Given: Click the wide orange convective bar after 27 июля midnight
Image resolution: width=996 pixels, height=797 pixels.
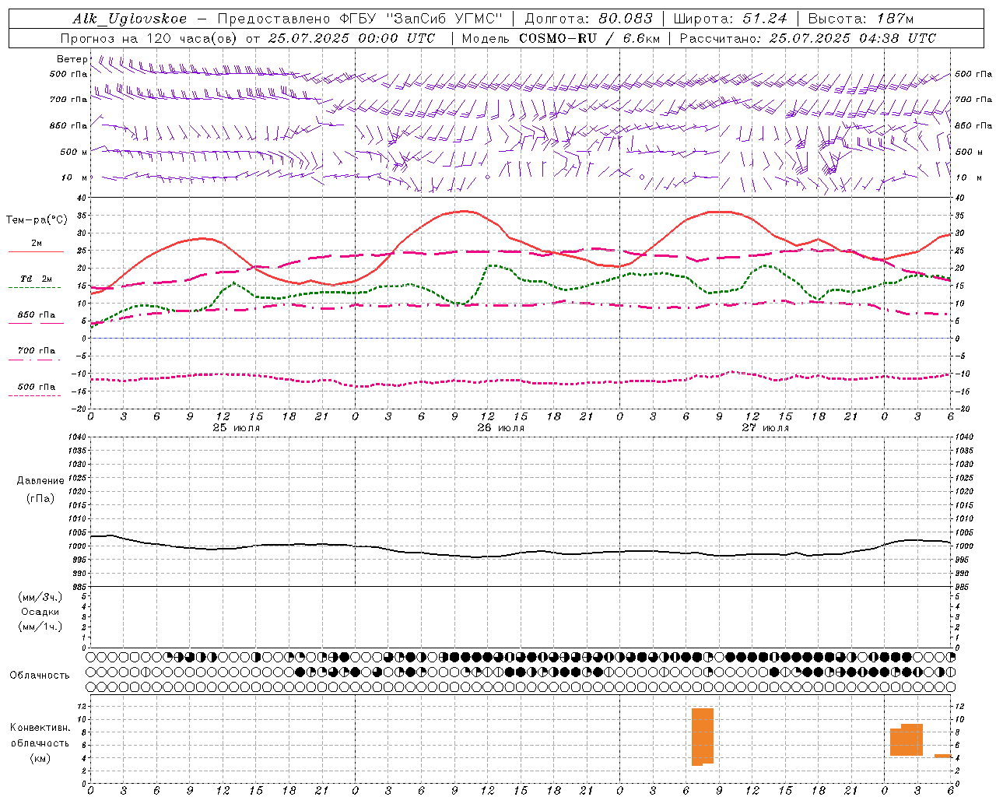Looking at the screenshot, I should (x=907, y=740).
